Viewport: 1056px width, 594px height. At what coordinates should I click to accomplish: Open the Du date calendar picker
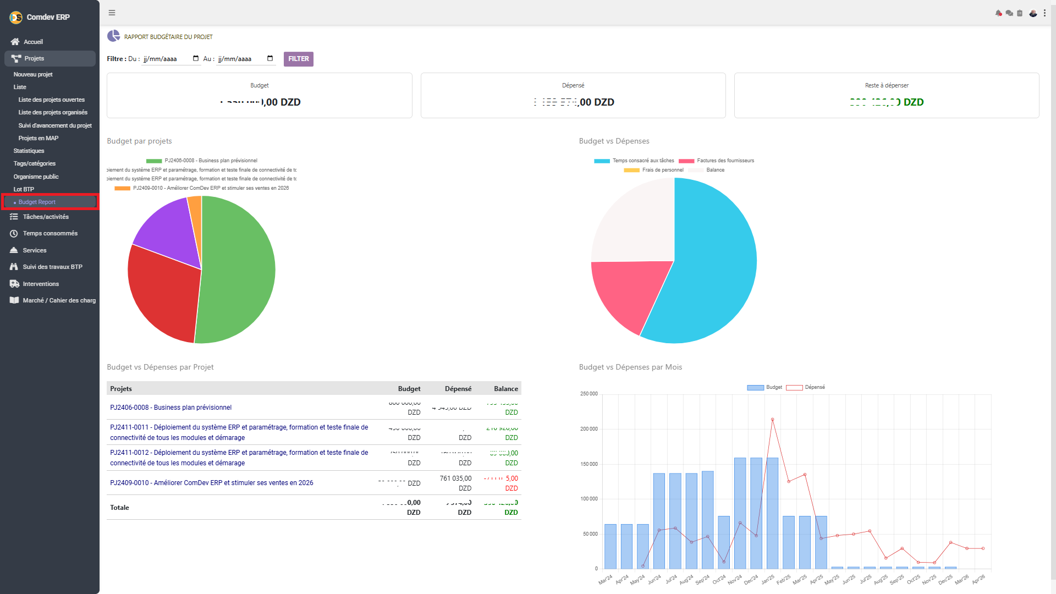click(x=196, y=58)
